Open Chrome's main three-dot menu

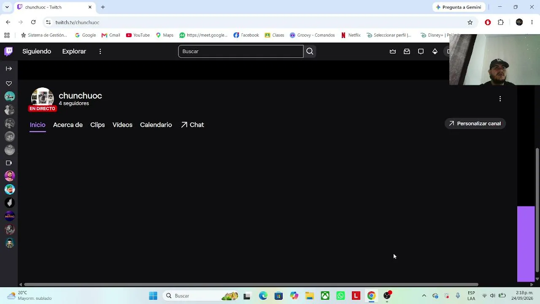tap(532, 22)
